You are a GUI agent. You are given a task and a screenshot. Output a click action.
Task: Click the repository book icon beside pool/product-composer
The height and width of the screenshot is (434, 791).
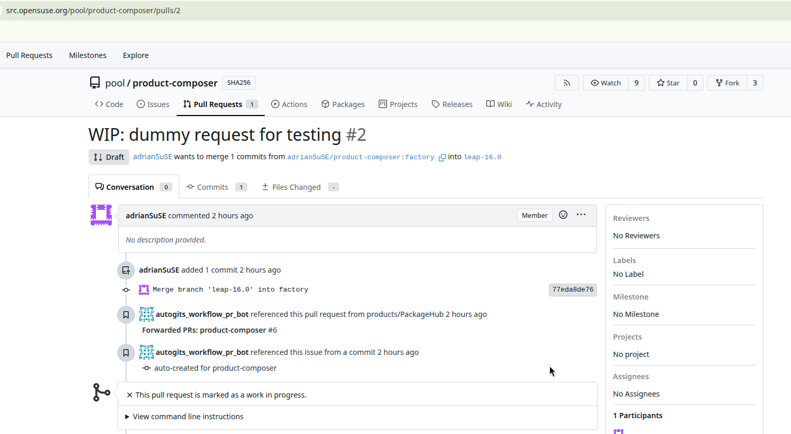pyautogui.click(x=94, y=82)
